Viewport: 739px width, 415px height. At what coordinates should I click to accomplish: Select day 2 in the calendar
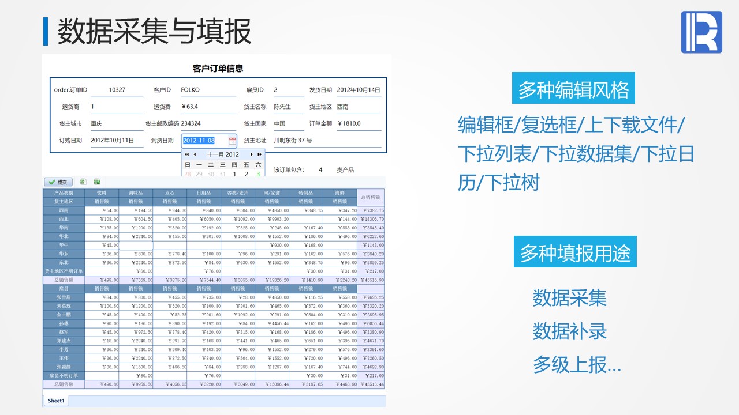247,174
